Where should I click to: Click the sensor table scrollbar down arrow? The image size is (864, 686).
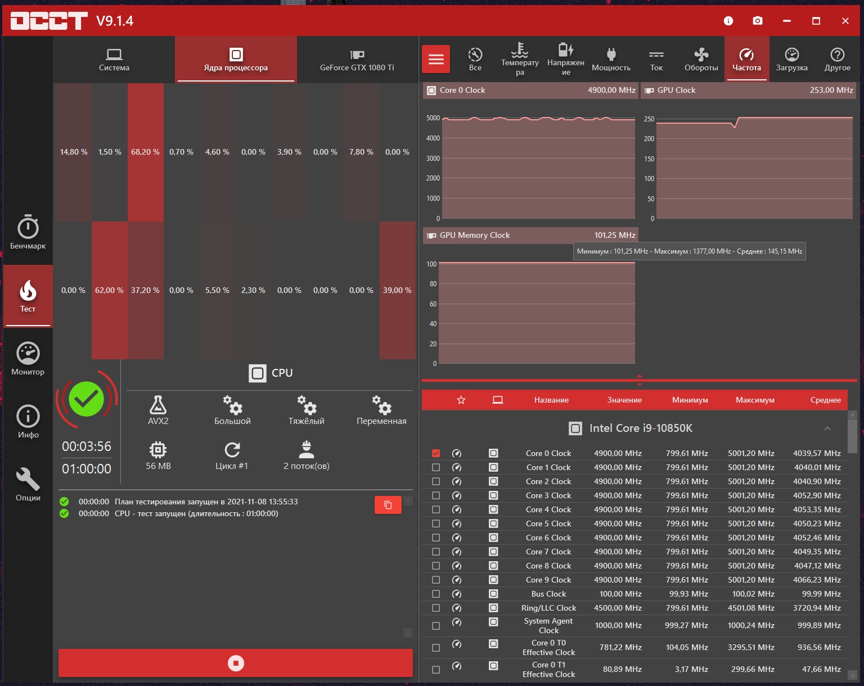tap(853, 675)
